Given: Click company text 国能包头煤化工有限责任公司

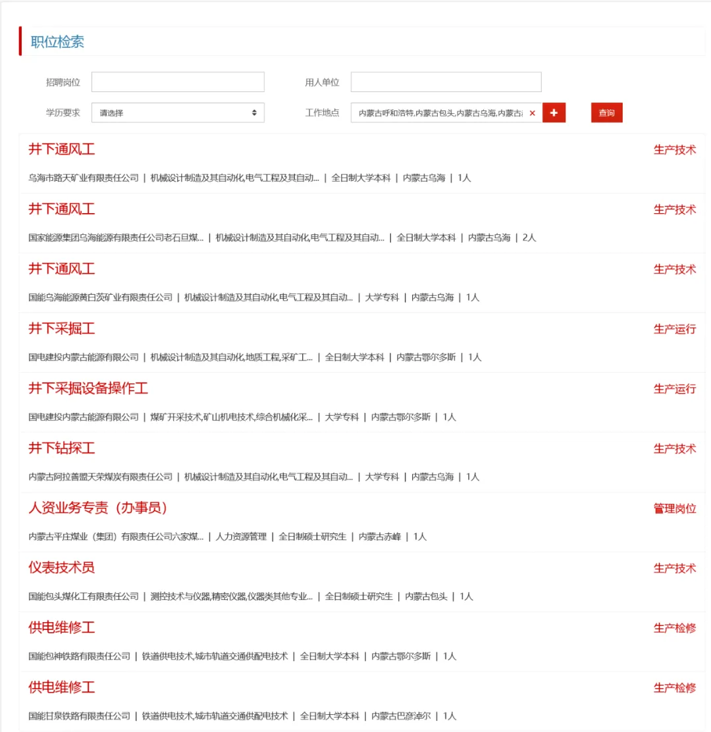Looking at the screenshot, I should coord(84,596).
